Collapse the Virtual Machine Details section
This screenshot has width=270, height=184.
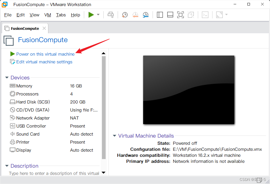point(115,136)
